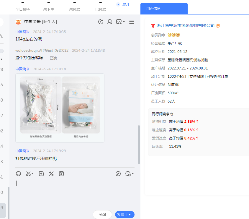This screenshot has width=249, height=219.
Task: Click 回头率 value 11.41%
Action: tap(175, 147)
